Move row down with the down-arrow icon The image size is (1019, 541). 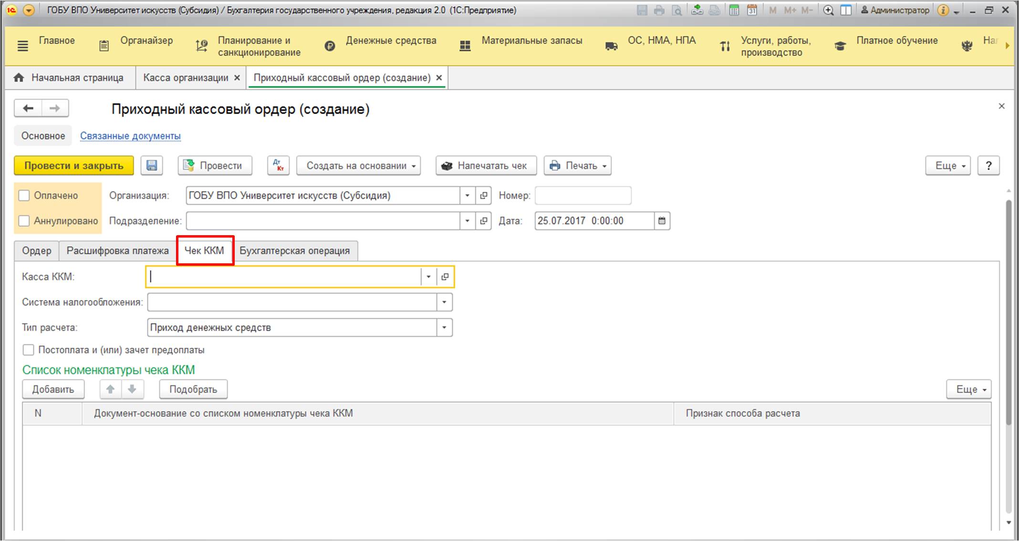132,389
